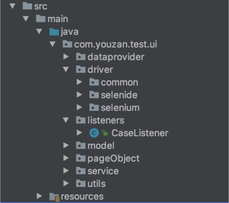Select the common package label
Screen dimensions: 229x203
coord(119,82)
